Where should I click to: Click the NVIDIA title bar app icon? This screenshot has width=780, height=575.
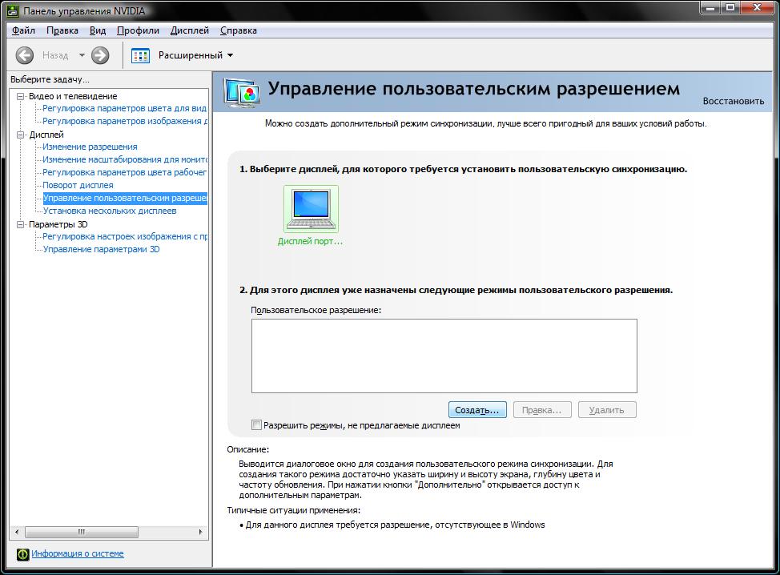(x=14, y=10)
